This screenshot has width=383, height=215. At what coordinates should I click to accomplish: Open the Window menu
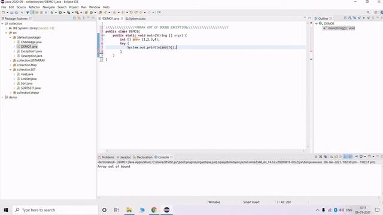95,7
